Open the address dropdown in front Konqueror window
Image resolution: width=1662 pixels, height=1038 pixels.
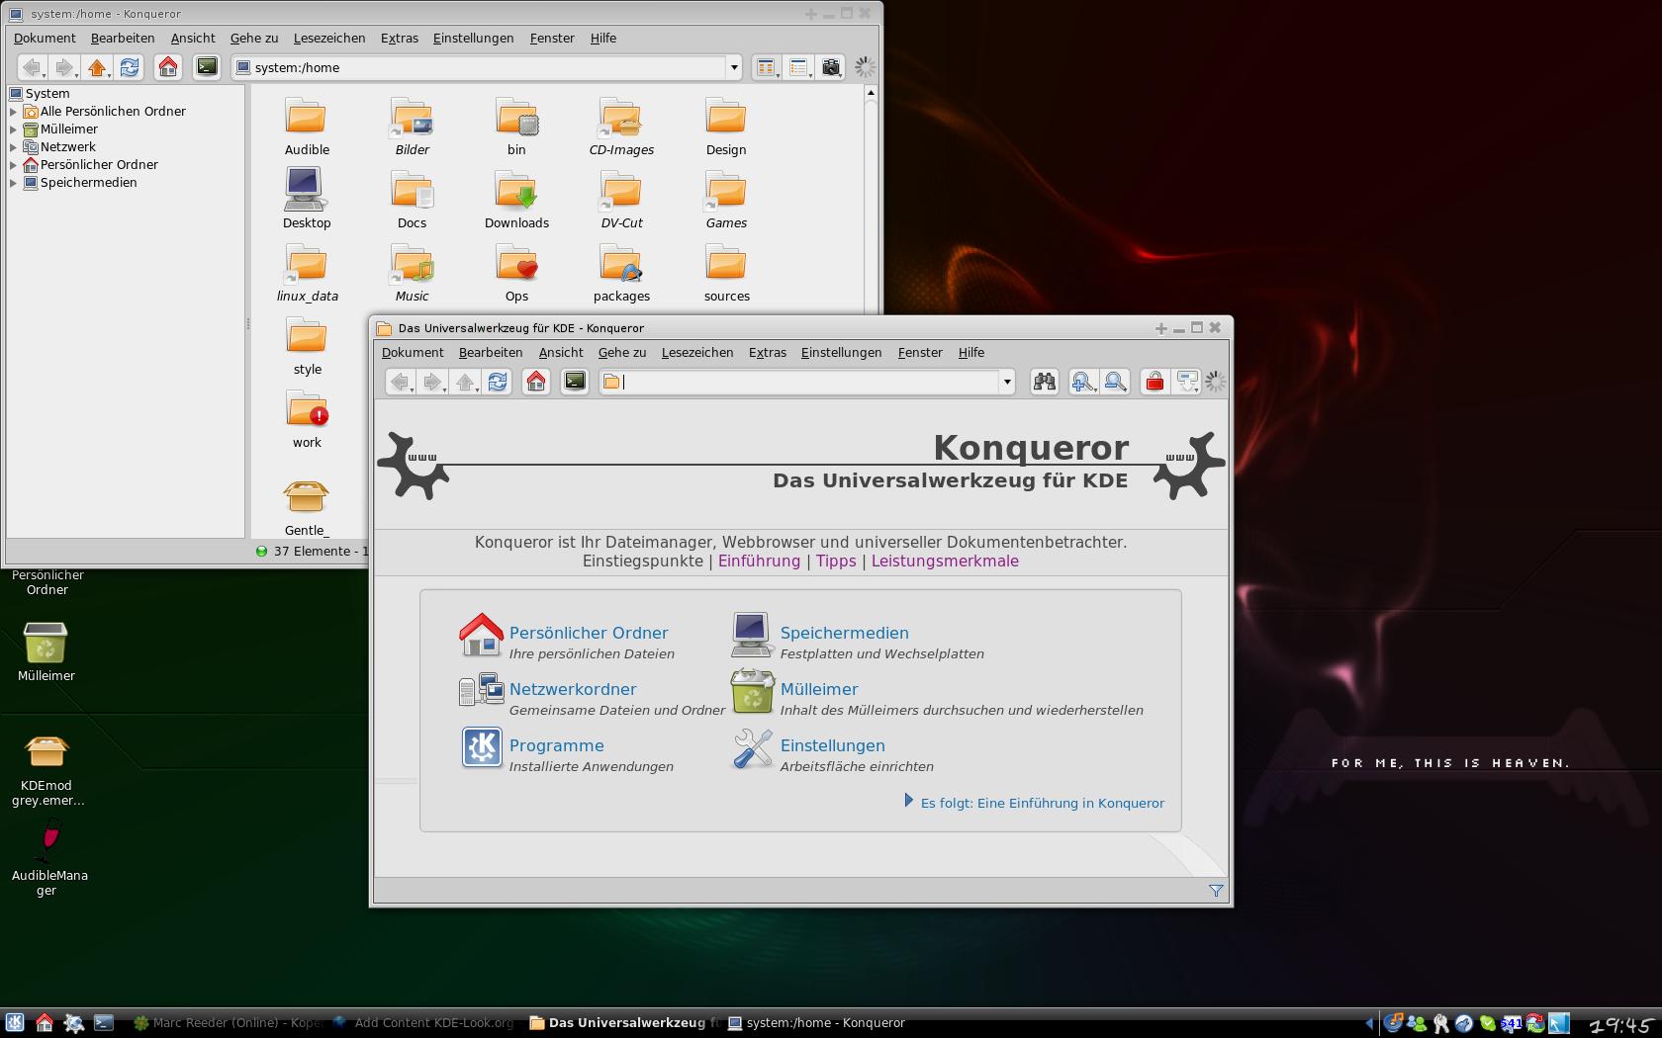[1007, 382]
